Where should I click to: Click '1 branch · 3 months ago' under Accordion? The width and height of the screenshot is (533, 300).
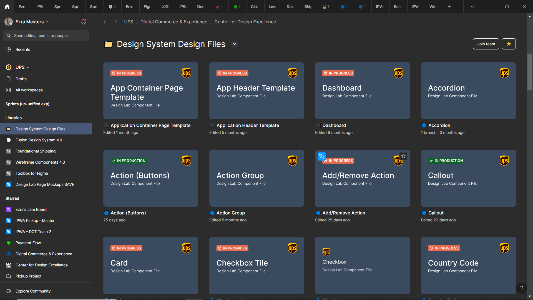click(443, 132)
